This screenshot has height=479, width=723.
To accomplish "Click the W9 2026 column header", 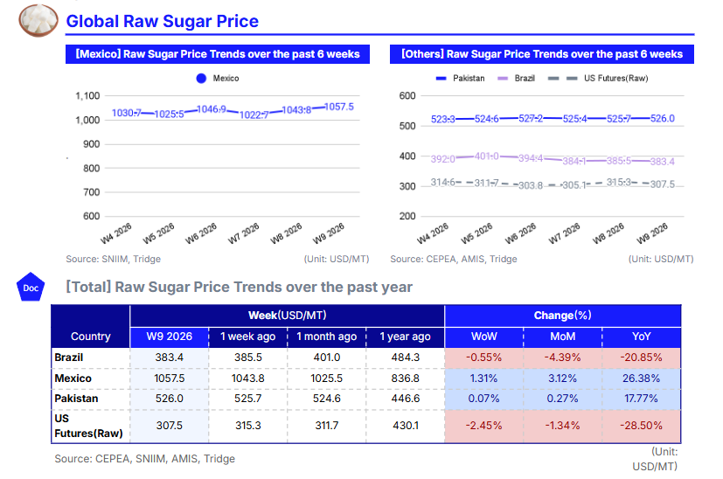I will pos(169,337).
